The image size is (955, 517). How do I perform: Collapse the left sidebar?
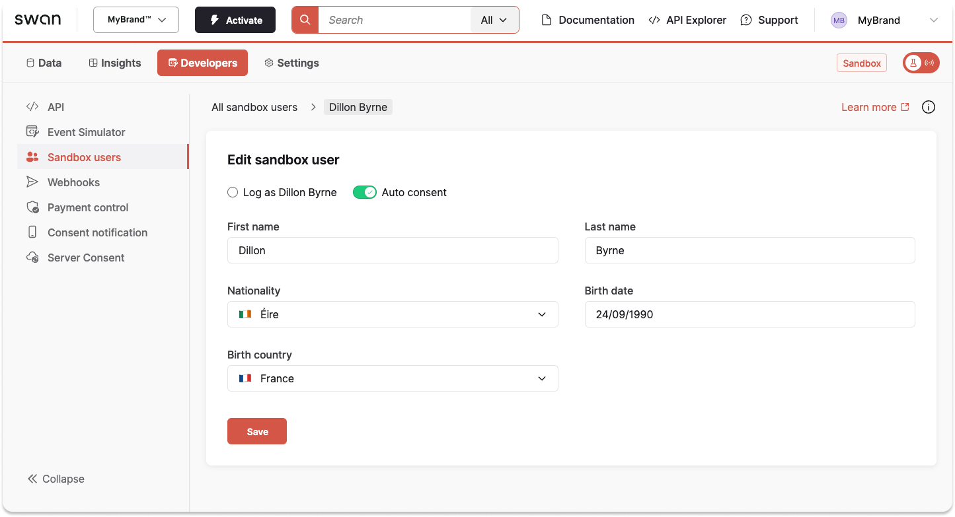[56, 478]
